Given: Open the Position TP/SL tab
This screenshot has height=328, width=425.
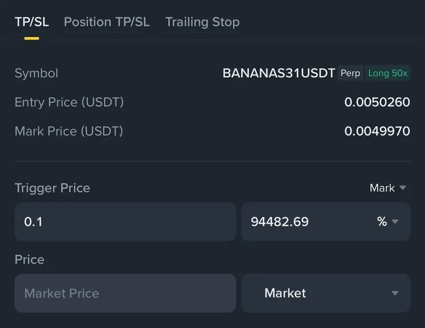Looking at the screenshot, I should point(107,22).
